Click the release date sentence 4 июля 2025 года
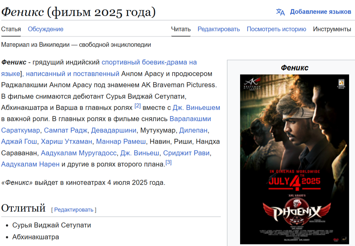 (83, 183)
